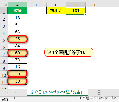Select cell containing 18

pos(17,18)
